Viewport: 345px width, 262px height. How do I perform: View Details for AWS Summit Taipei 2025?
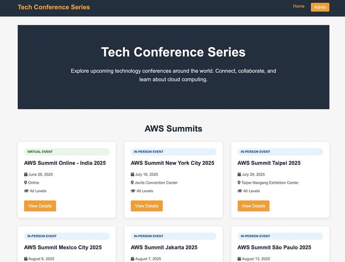[x=253, y=206]
